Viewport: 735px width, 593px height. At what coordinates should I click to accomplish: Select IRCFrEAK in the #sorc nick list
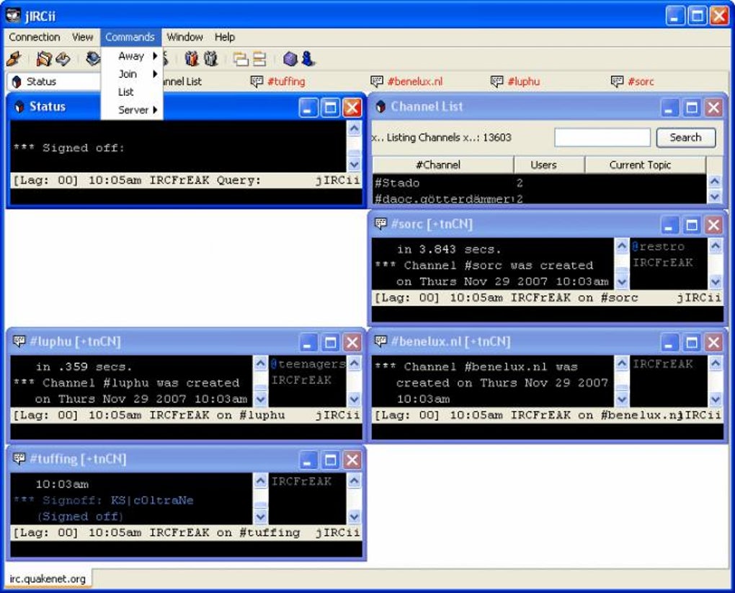(x=663, y=263)
